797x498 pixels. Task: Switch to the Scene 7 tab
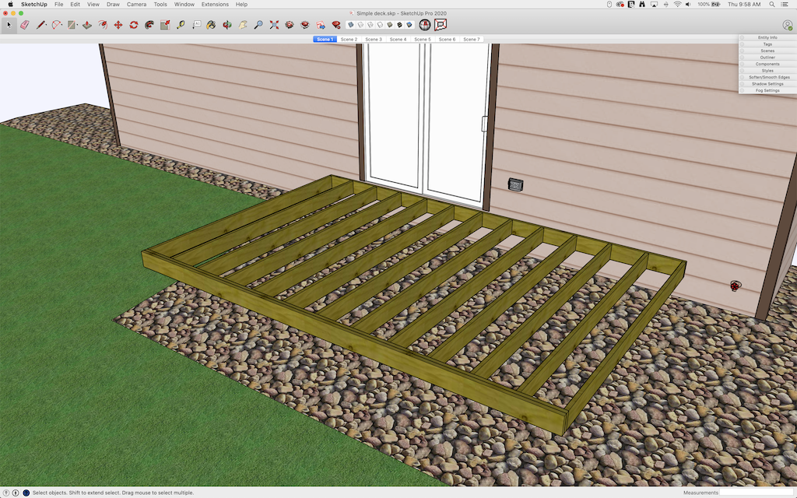471,39
